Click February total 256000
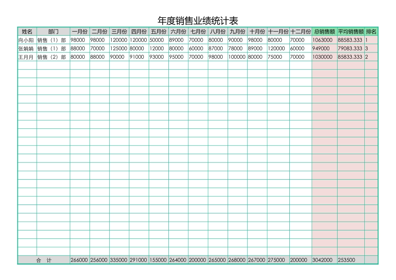 point(99,260)
